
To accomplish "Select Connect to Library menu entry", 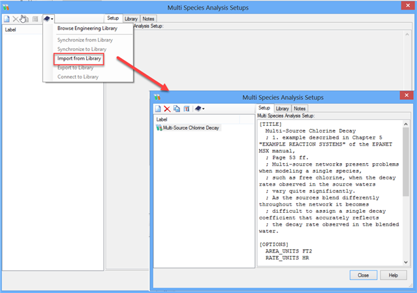I will point(78,77).
